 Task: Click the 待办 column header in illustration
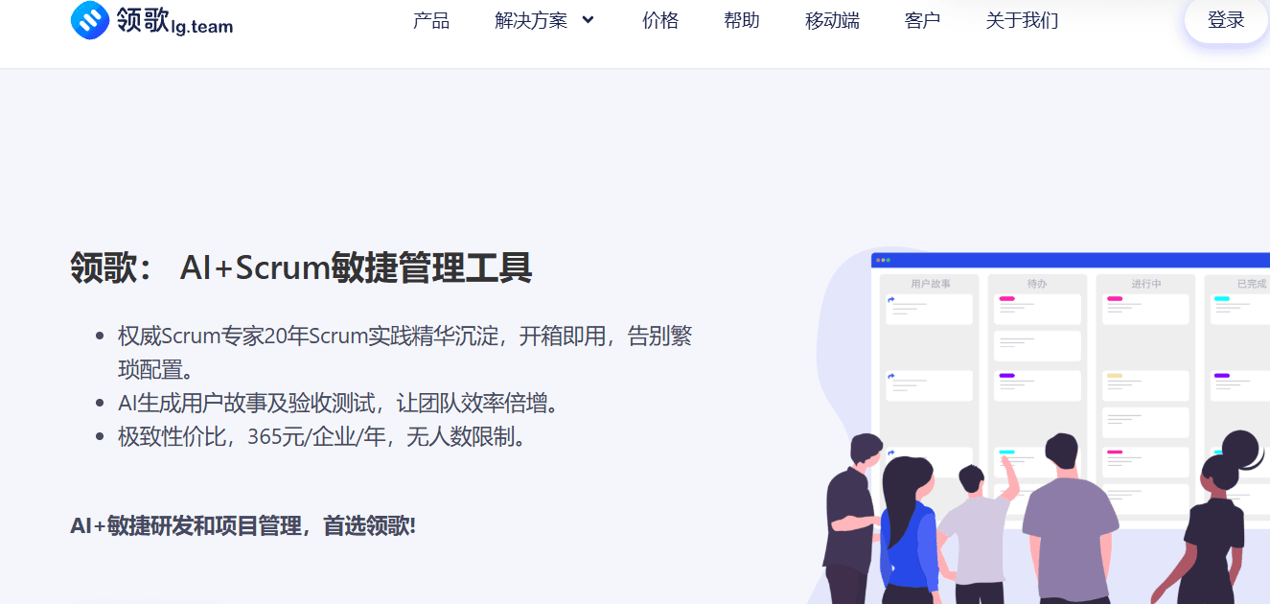1037,284
